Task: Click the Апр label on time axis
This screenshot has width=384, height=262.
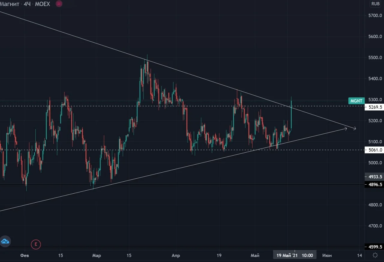Action: click(x=175, y=255)
